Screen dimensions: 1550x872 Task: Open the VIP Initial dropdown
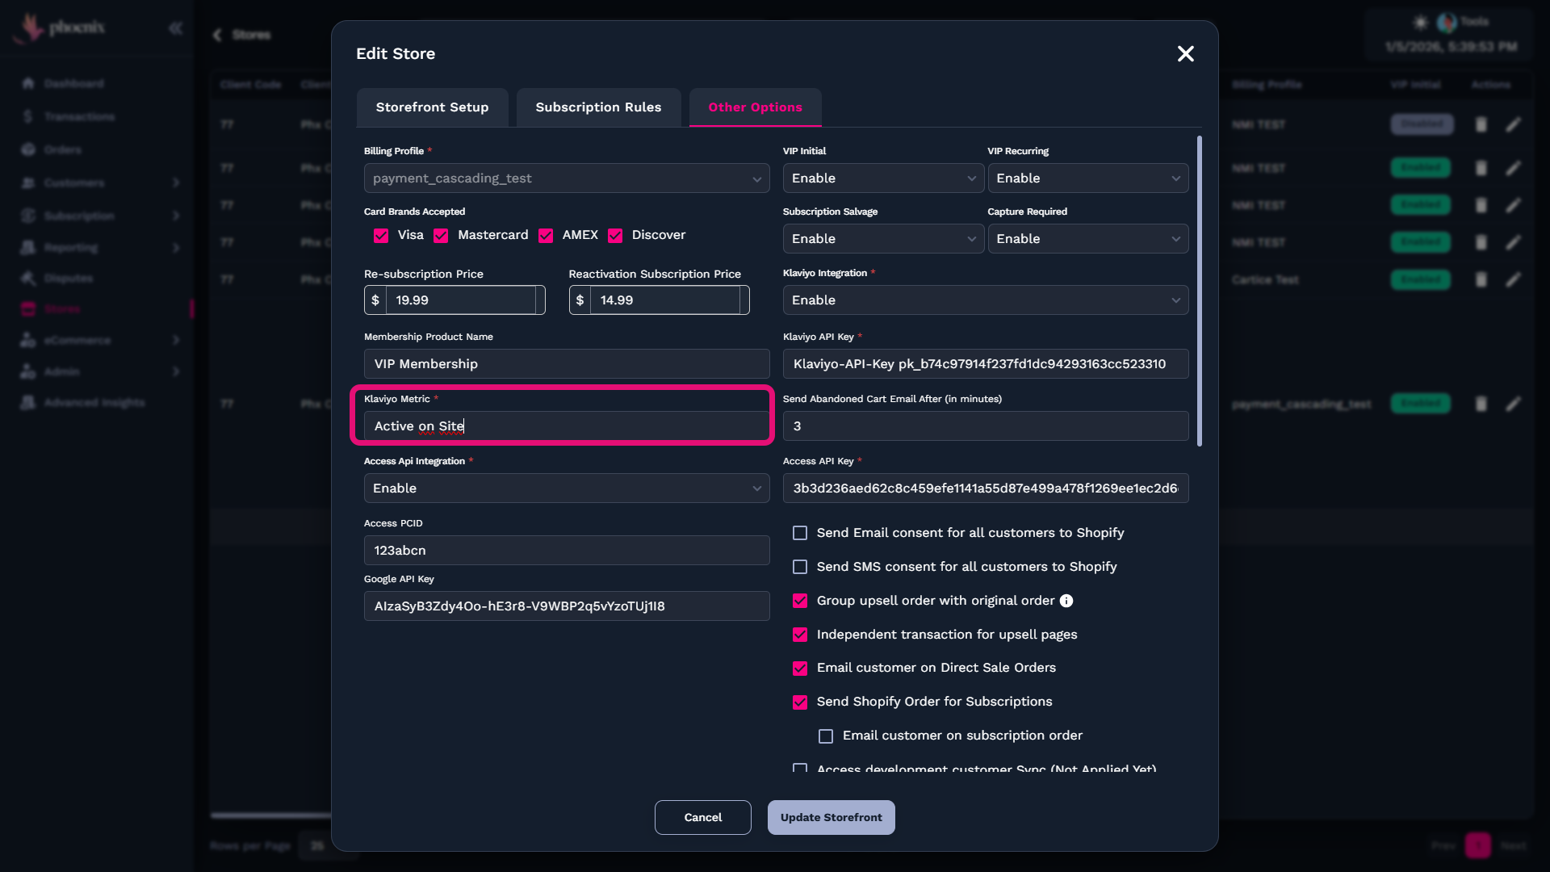coord(882,178)
